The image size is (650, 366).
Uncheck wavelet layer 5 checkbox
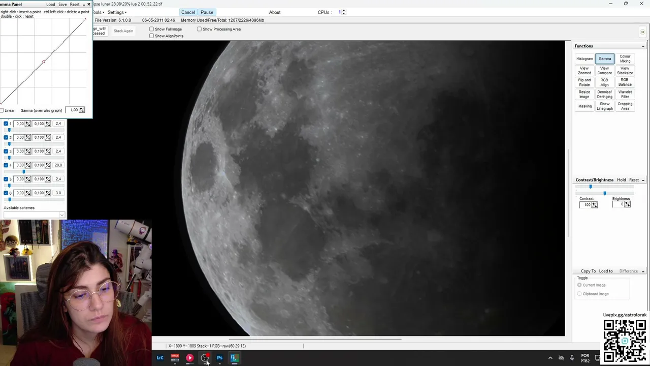[x=6, y=179]
